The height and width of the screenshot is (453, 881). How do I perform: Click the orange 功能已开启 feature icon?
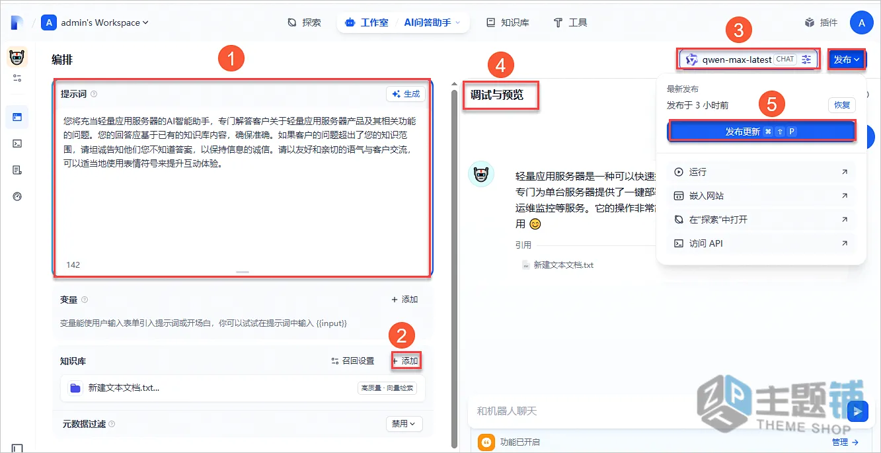(486, 442)
